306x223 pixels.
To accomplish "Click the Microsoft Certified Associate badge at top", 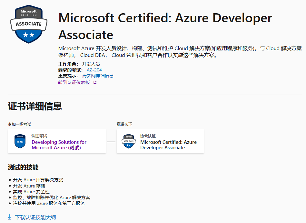I will [x=29, y=24].
